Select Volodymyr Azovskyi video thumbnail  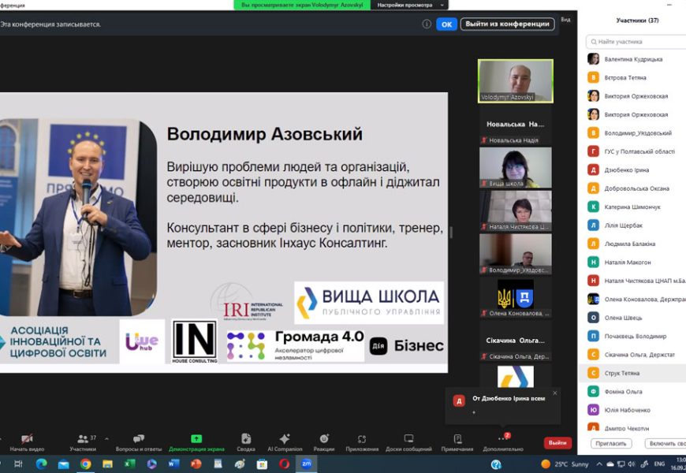coord(516,80)
